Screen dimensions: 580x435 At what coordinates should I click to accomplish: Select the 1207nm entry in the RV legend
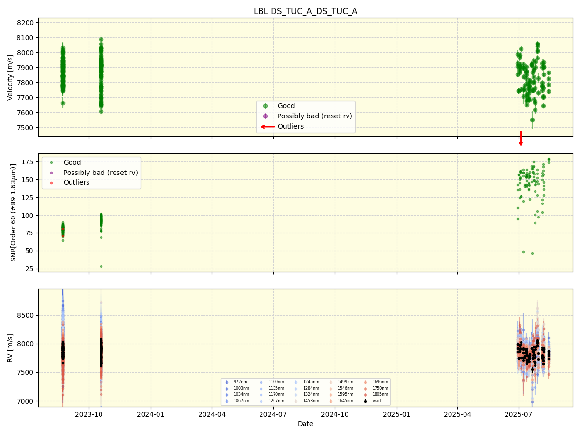point(272,401)
